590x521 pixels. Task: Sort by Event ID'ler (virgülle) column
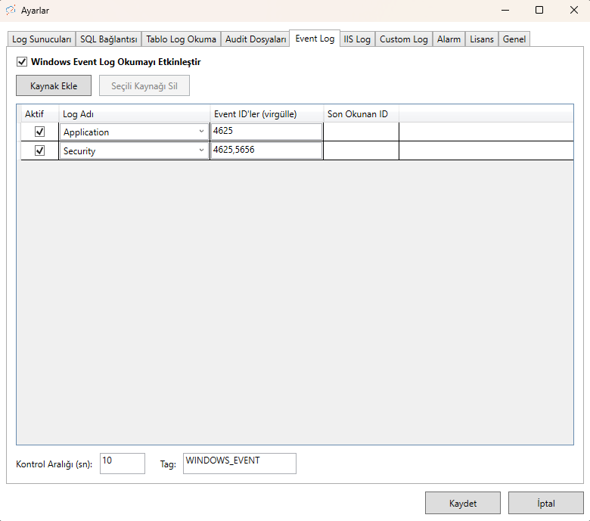[x=267, y=114]
